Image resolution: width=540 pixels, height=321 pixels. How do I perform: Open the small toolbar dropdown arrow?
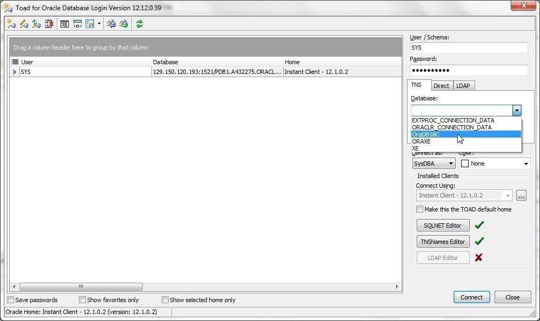pos(99,24)
